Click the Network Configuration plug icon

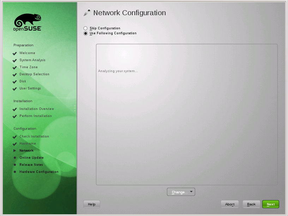[87, 12]
